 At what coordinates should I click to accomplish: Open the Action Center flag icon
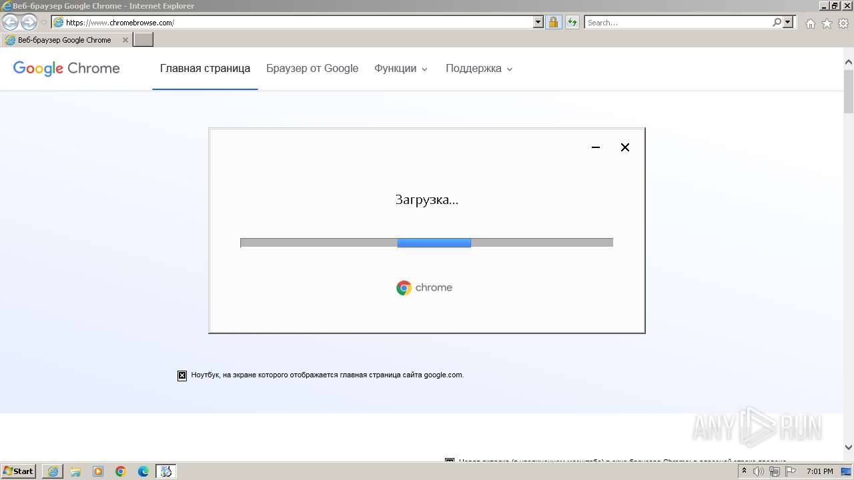(x=791, y=471)
